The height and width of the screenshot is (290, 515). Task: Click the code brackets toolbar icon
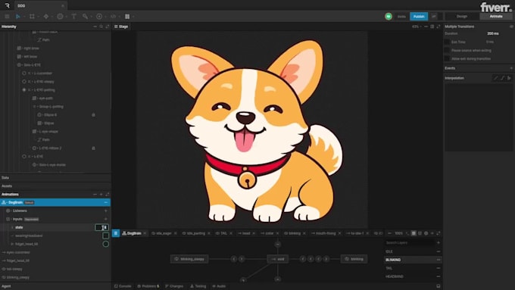[113, 16]
